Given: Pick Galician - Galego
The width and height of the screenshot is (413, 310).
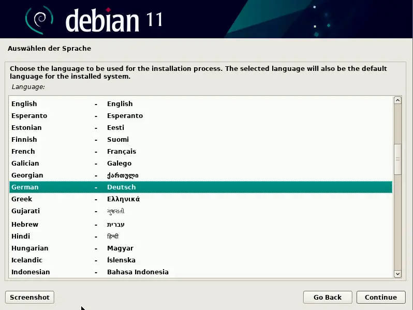Looking at the screenshot, I should pos(201,164).
